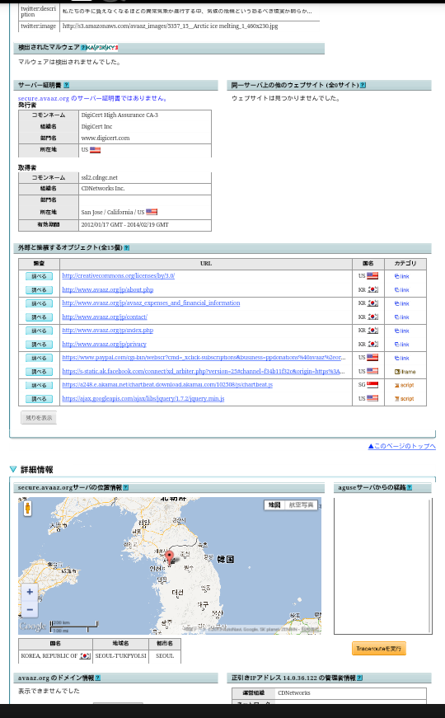Open Kaspersky logo in malware header
The width and height of the screenshot is (445, 718).
(x=102, y=48)
